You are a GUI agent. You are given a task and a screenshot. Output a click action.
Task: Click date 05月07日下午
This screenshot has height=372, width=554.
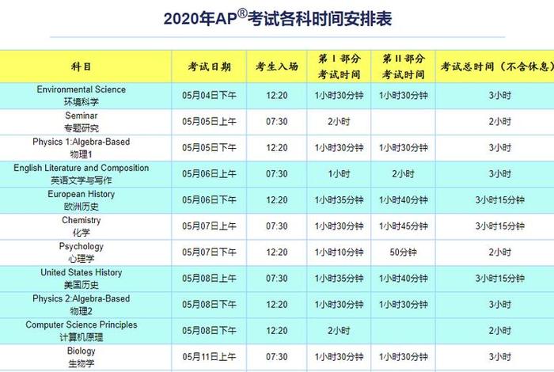[209, 252]
